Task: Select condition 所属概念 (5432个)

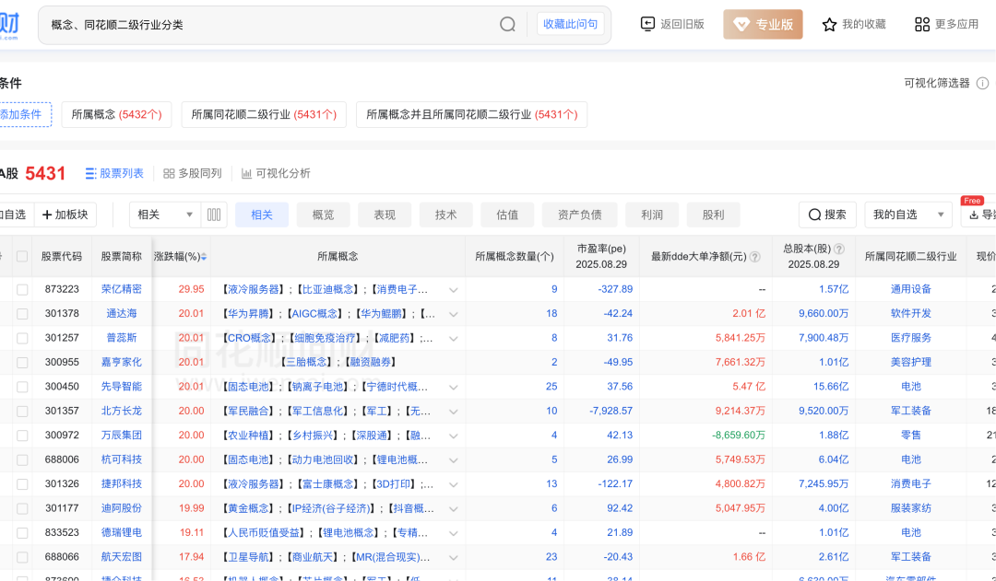Action: pos(116,114)
